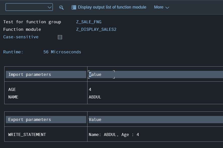
Task: Click the Export parameters header
Action: [30, 120]
